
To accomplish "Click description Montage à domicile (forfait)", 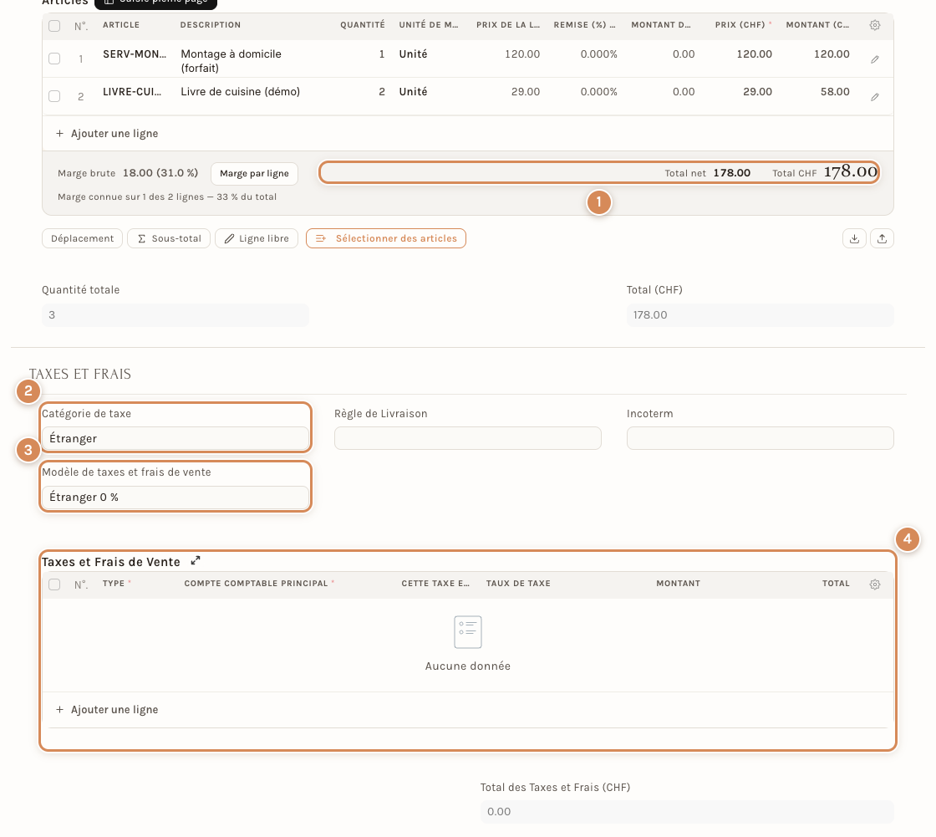I will point(231,61).
